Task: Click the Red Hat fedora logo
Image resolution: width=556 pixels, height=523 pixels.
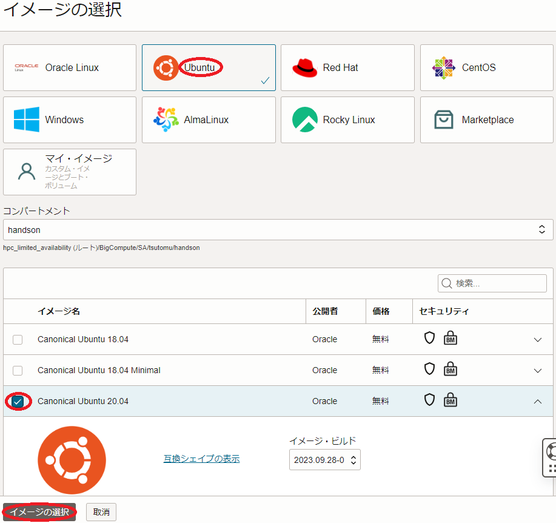Action: pyautogui.click(x=304, y=68)
